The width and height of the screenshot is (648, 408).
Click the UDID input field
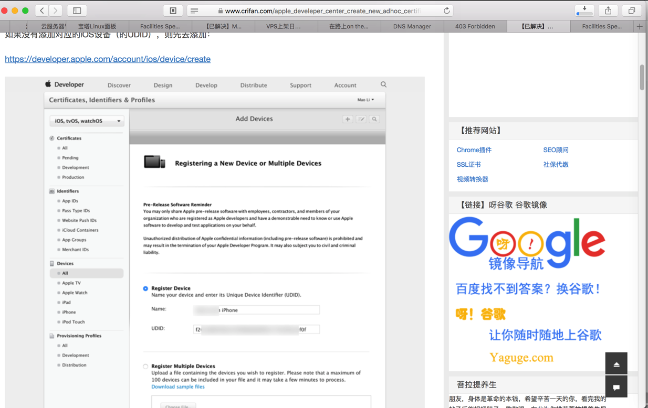256,329
